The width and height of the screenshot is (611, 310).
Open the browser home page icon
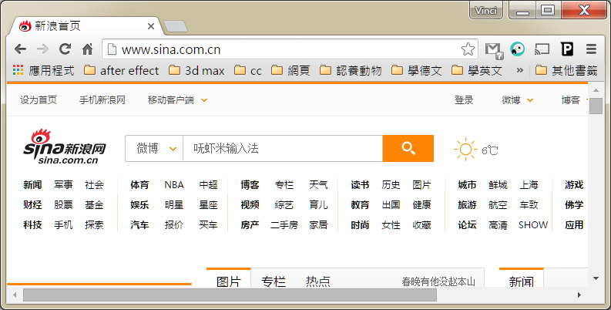[87, 49]
